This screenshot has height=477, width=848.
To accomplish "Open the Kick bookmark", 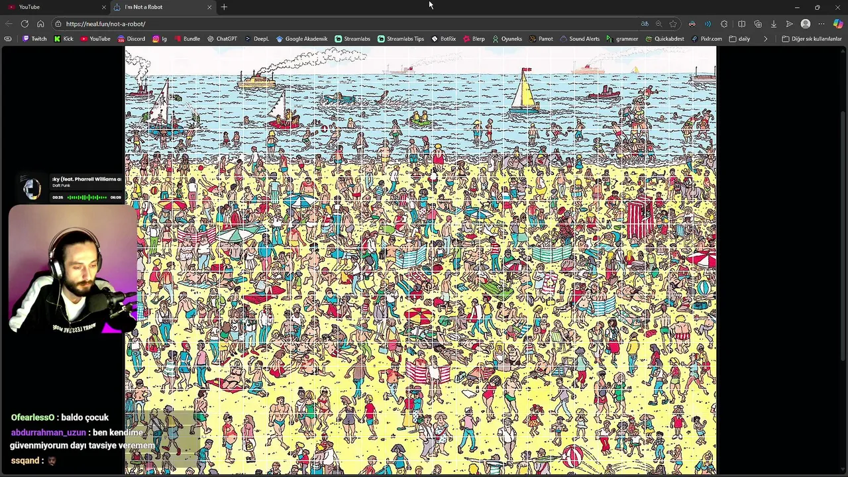I will pos(64,39).
